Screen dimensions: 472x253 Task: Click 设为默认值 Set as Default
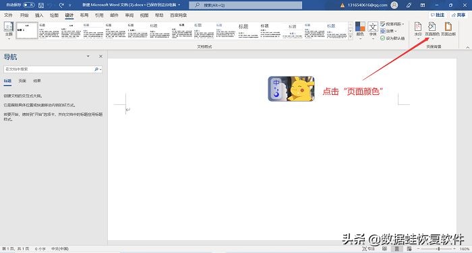click(392, 38)
